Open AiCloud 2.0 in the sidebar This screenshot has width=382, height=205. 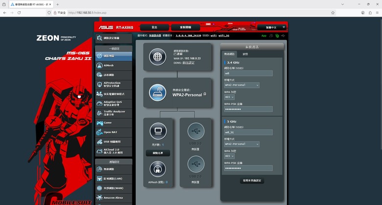click(114, 151)
